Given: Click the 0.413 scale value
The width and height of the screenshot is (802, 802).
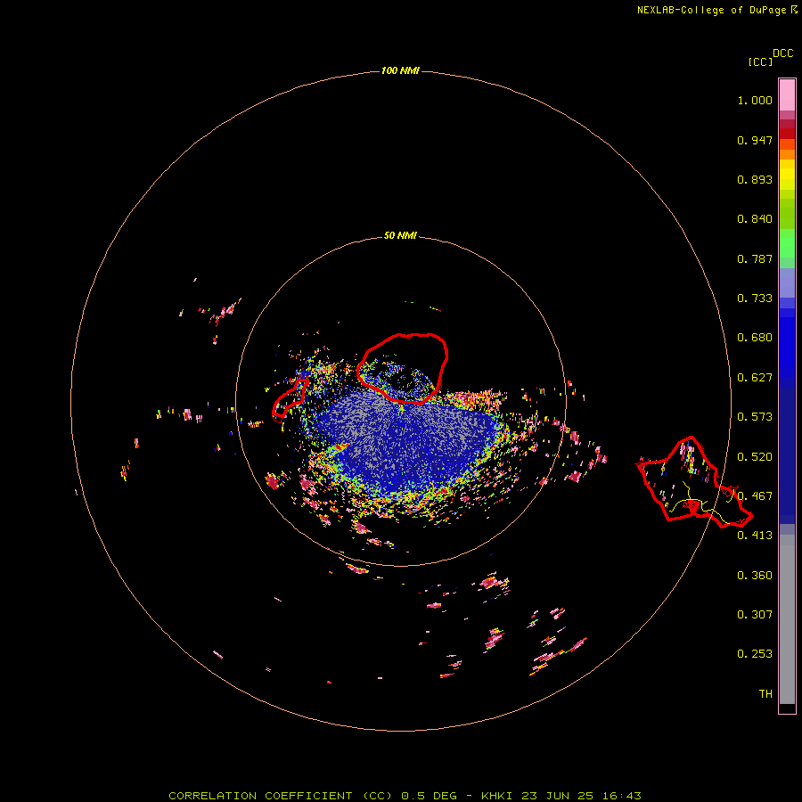Looking at the screenshot, I should (x=755, y=536).
